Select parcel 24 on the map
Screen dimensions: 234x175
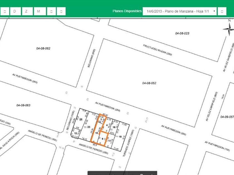81,119
